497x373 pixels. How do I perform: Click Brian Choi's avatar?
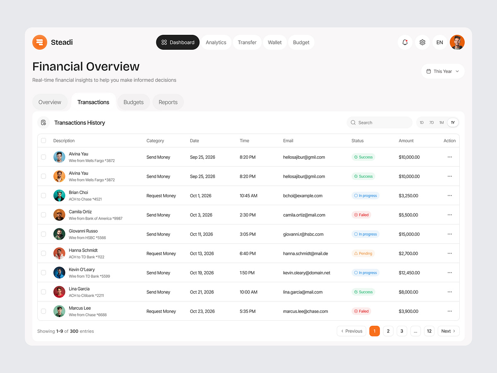click(59, 196)
